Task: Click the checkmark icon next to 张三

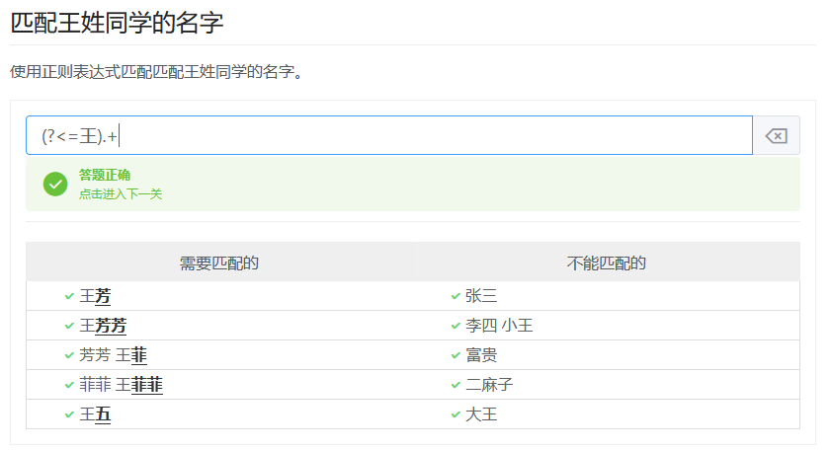Action: click(x=456, y=296)
